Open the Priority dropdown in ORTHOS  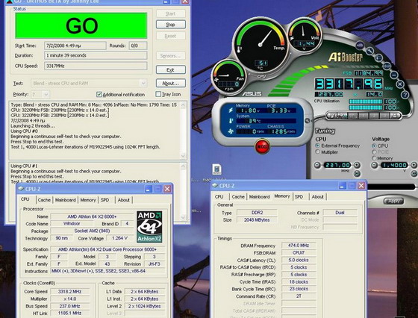tap(46, 94)
